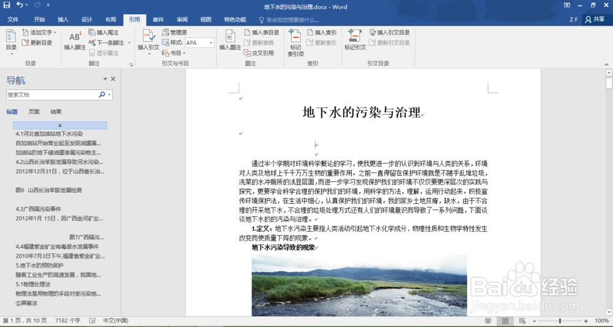
Task: Click 插入引文 (Insert Citation) button
Action: tap(148, 42)
